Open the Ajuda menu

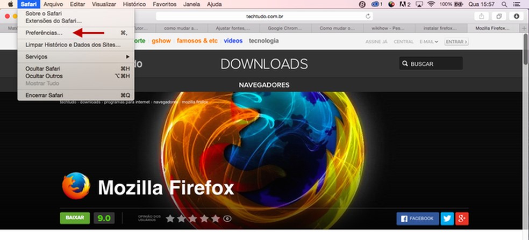[214, 4]
